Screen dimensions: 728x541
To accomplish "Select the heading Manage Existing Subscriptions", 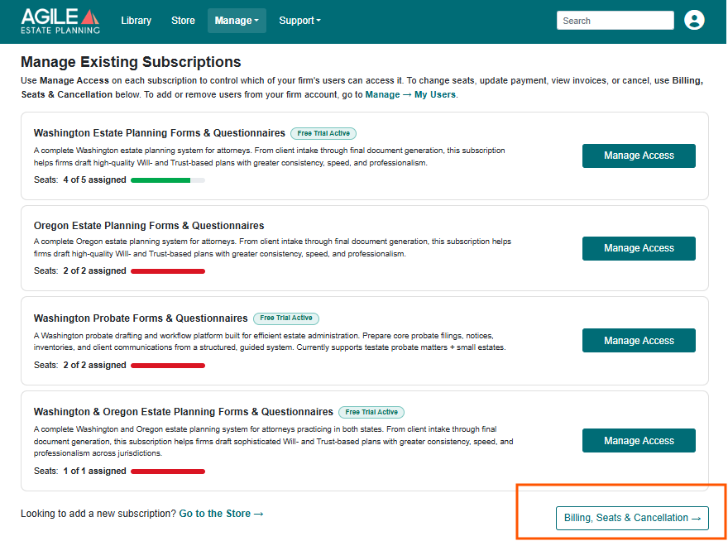I will pos(131,62).
